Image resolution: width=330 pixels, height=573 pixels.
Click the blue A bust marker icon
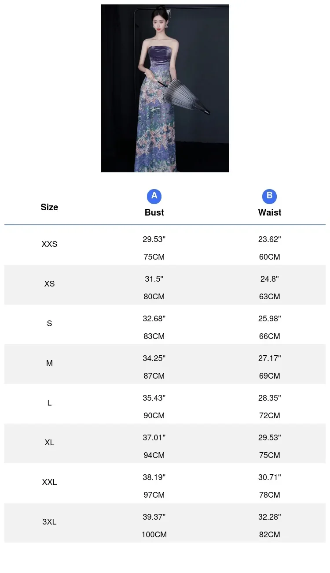point(154,196)
